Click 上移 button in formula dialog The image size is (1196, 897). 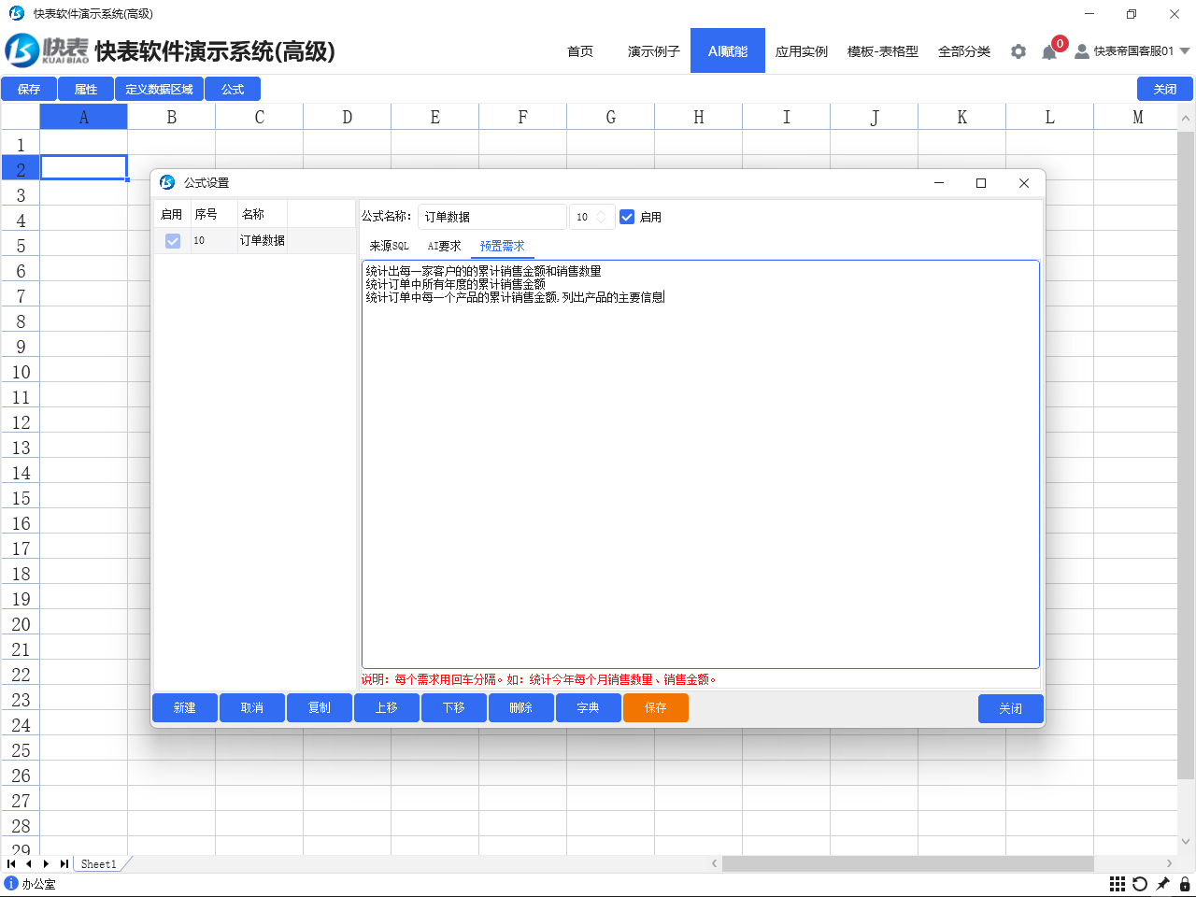(387, 708)
